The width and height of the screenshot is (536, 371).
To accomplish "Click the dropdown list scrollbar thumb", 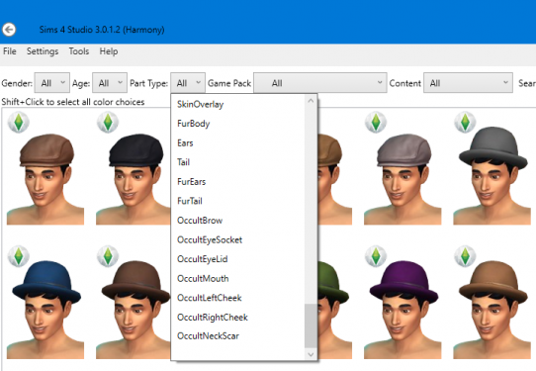I will coord(311,325).
